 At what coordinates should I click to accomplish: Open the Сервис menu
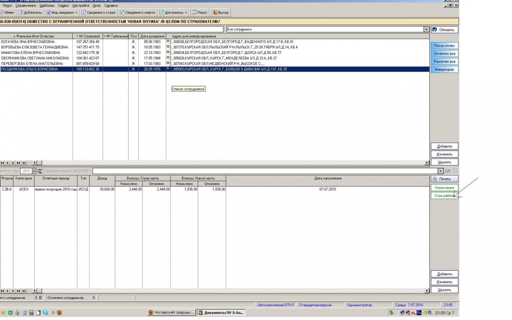tap(63, 5)
